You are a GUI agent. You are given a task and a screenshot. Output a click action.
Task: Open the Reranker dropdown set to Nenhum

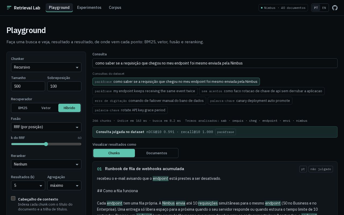click(x=46, y=164)
